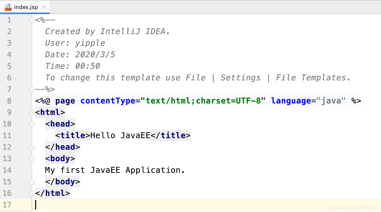Screen dimensions: 381x212
Task: Click the opening <title> tag
Action: [x=73, y=135]
